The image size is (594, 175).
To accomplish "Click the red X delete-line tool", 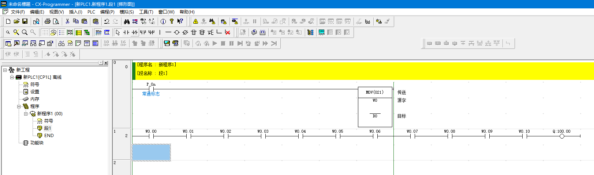I will [x=228, y=32].
